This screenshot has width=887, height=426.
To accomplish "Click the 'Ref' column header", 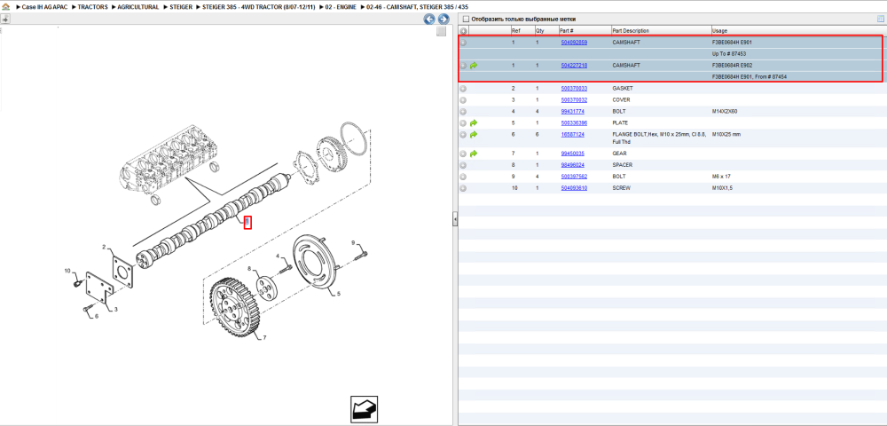I will pos(514,30).
